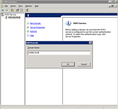The width and height of the screenshot is (118, 109).
Task: Click the Domain Name input field
Action: [59, 53]
